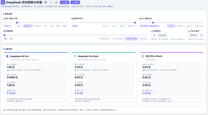This screenshot has width=208, height=115.
Task: Select Token数 as the budget unit
Action: [x=162, y=35]
